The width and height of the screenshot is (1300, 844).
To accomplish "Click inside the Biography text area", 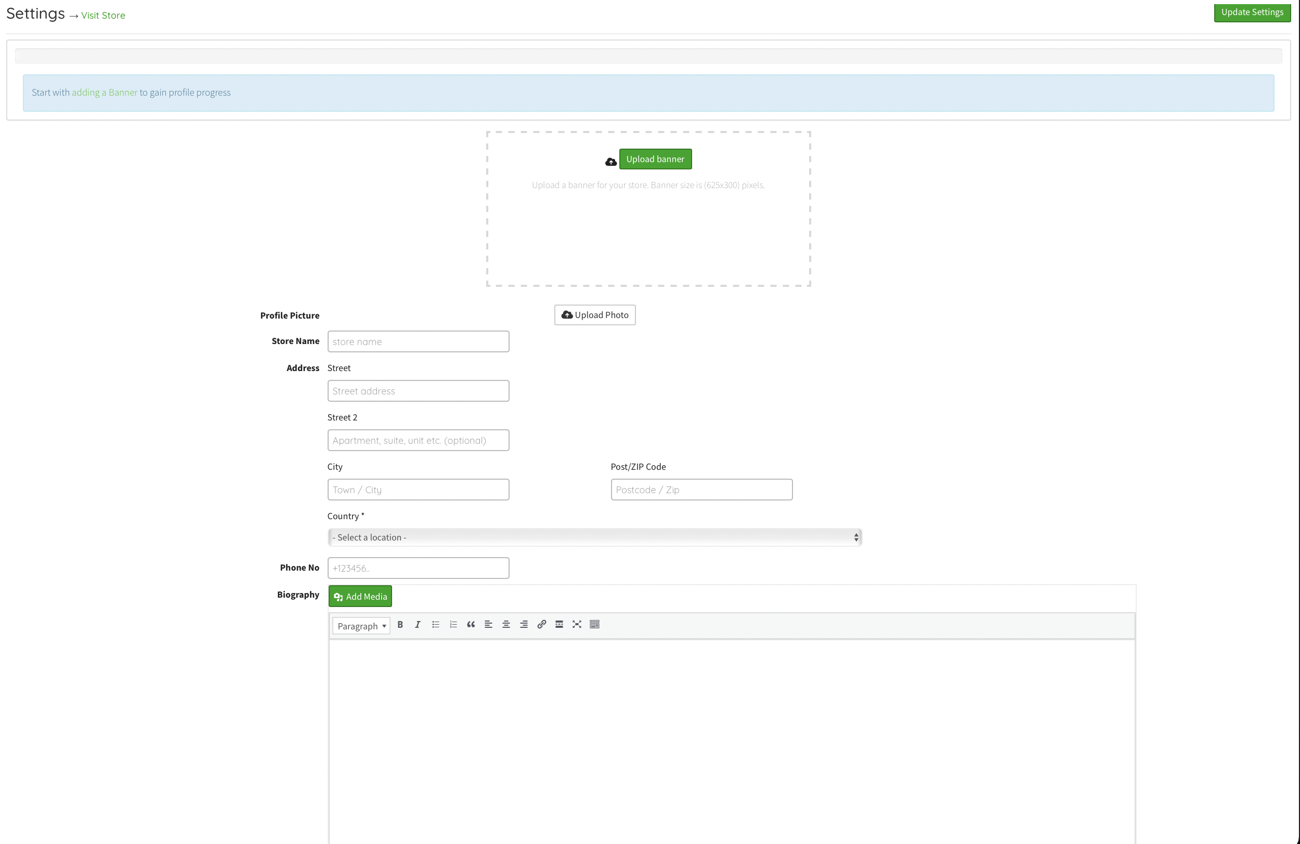I will [x=732, y=743].
